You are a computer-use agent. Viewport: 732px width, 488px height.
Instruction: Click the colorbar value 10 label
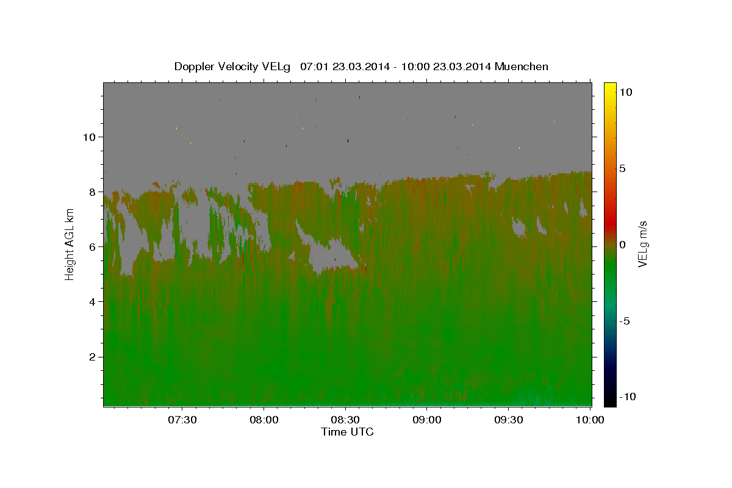tap(626, 91)
